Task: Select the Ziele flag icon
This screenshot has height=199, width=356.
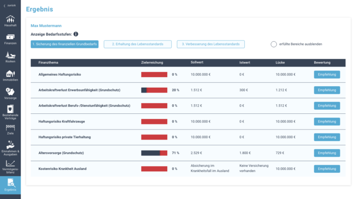Action: (x=10, y=129)
